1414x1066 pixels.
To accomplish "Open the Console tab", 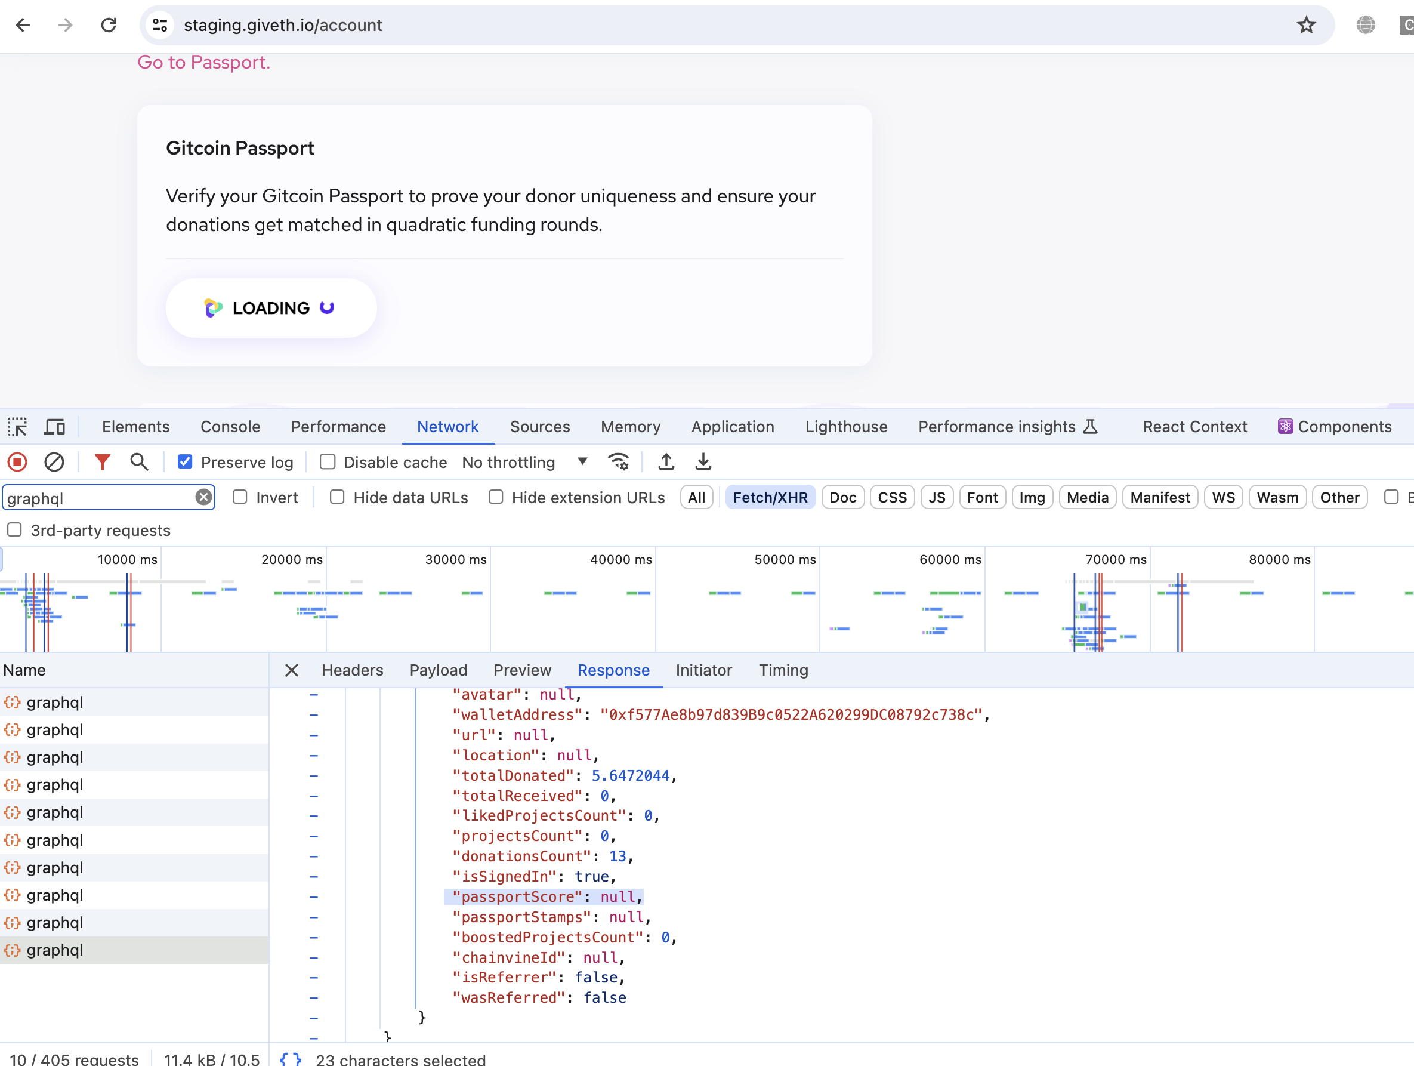I will coord(230,427).
